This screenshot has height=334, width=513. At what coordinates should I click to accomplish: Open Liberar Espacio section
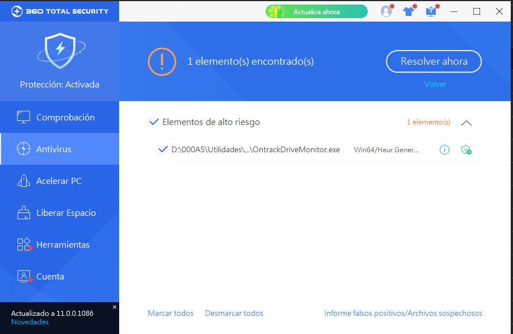[x=60, y=212]
